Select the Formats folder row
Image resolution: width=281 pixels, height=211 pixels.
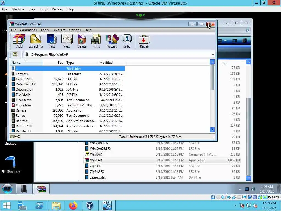coord(68,74)
